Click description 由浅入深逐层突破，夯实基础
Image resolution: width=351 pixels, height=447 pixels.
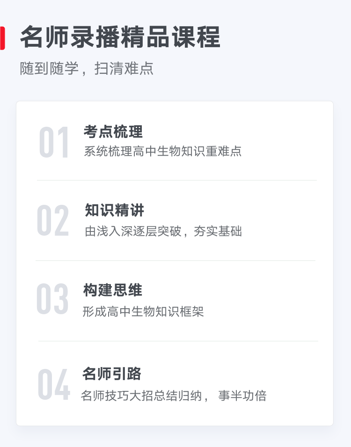163,231
